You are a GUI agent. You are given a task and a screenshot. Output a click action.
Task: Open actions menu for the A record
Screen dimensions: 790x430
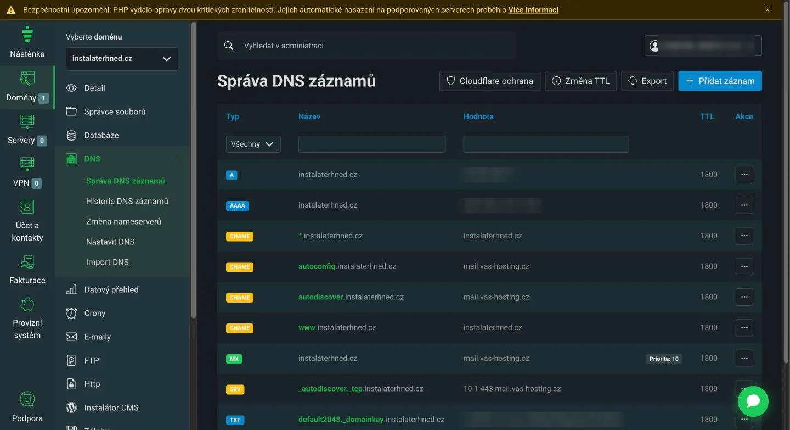pyautogui.click(x=744, y=175)
